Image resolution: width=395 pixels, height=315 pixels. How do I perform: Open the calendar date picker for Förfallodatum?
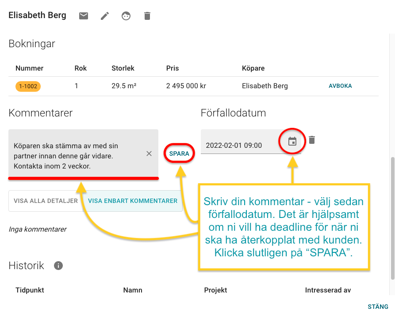291,140
